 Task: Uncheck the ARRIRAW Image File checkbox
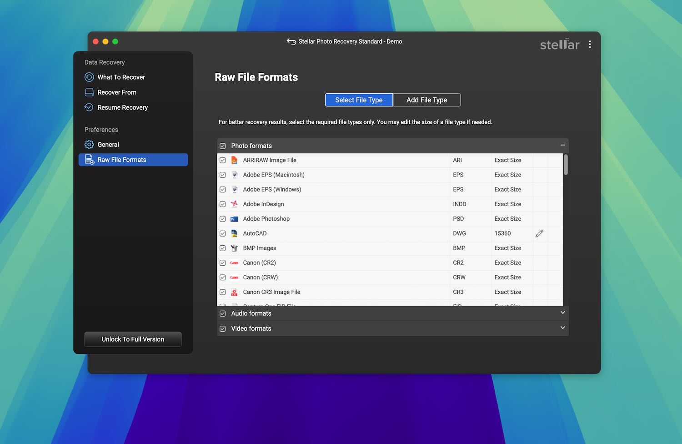(x=223, y=160)
